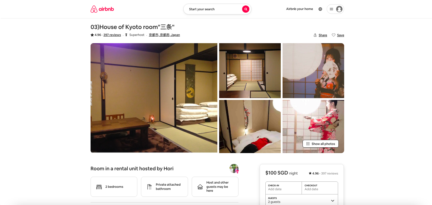Open the language globe selector
432x205 pixels.
[x=320, y=9]
